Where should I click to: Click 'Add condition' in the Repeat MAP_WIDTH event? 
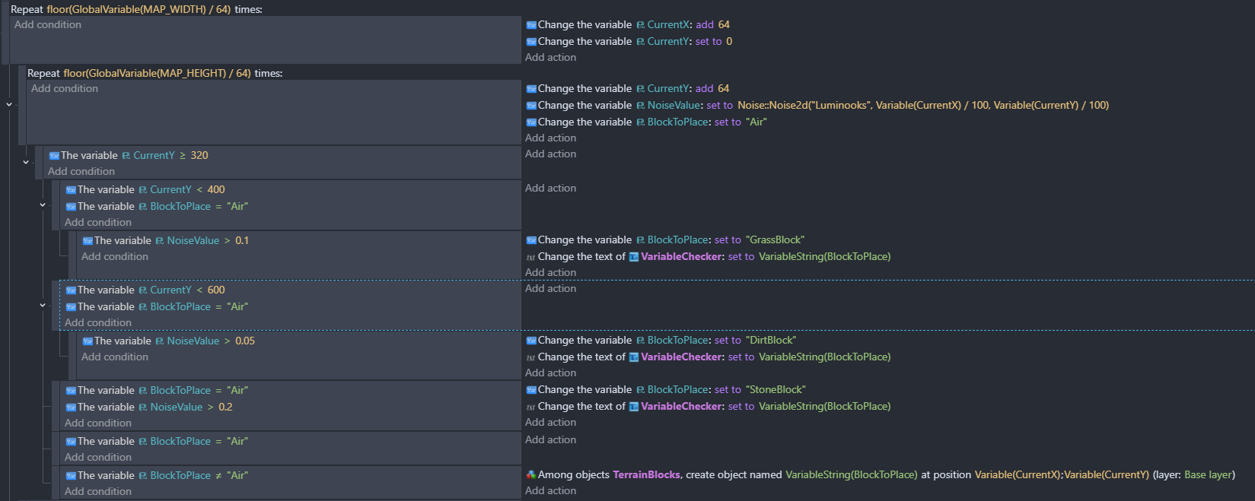point(48,25)
